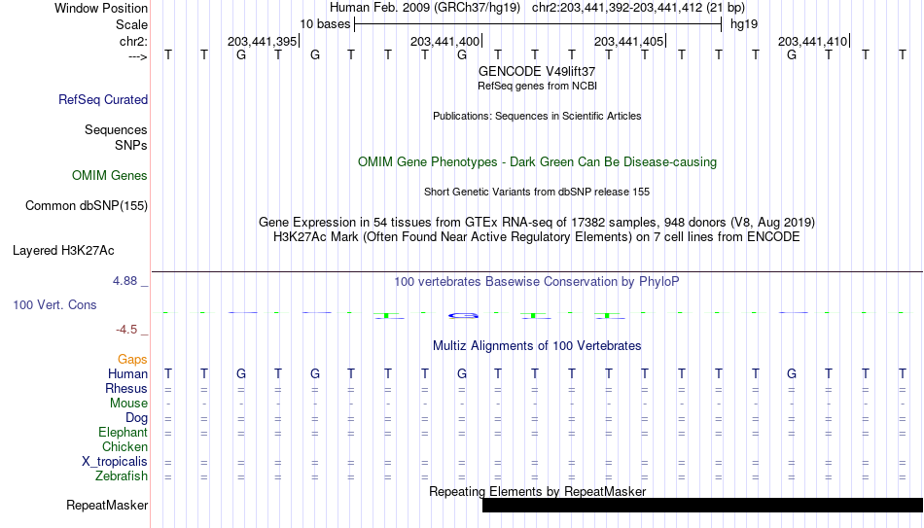Click the Elephant alignment row label
This screenshot has height=528, width=924.
point(123,433)
